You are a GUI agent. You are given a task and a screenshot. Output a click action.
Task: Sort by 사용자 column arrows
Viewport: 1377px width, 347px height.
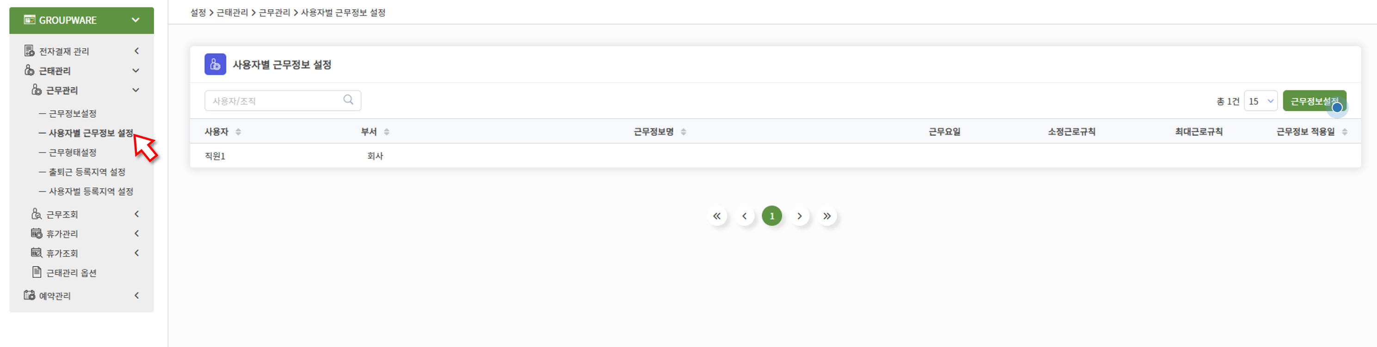pos(238,132)
